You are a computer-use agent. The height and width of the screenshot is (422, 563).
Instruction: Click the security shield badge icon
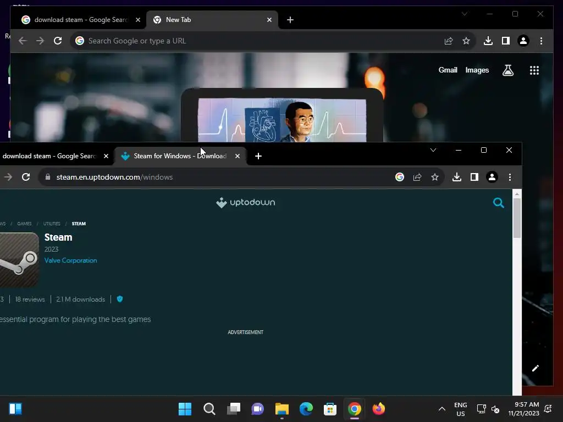tap(120, 299)
